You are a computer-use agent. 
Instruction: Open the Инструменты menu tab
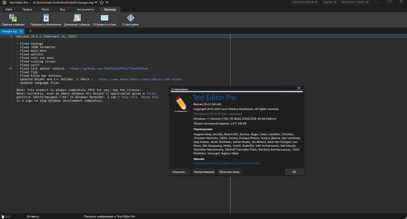click(x=85, y=10)
